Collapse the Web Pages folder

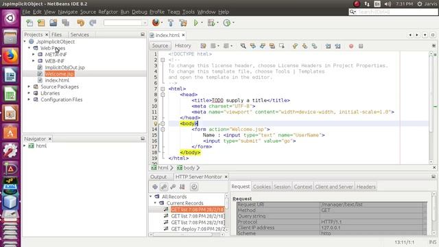tap(29, 48)
